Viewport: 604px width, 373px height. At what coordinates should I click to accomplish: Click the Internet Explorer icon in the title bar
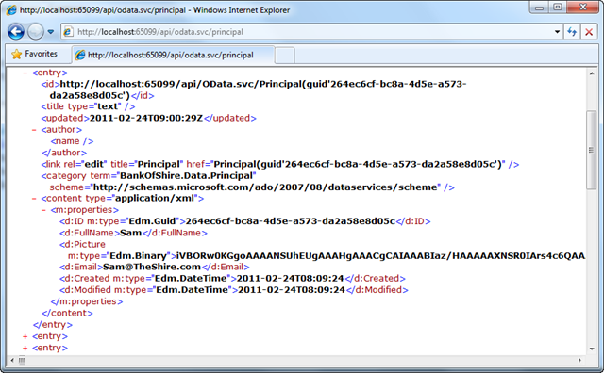(x=11, y=10)
